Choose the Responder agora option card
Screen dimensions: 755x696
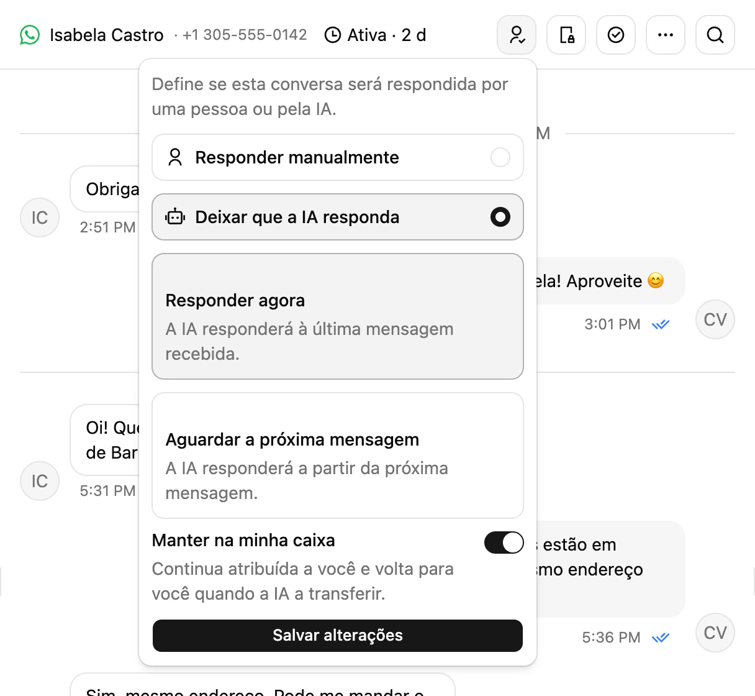point(338,316)
